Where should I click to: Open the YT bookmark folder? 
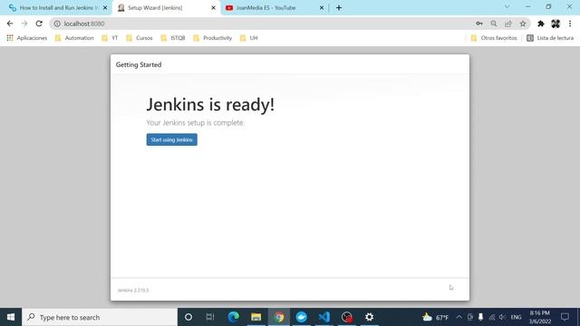tap(110, 38)
